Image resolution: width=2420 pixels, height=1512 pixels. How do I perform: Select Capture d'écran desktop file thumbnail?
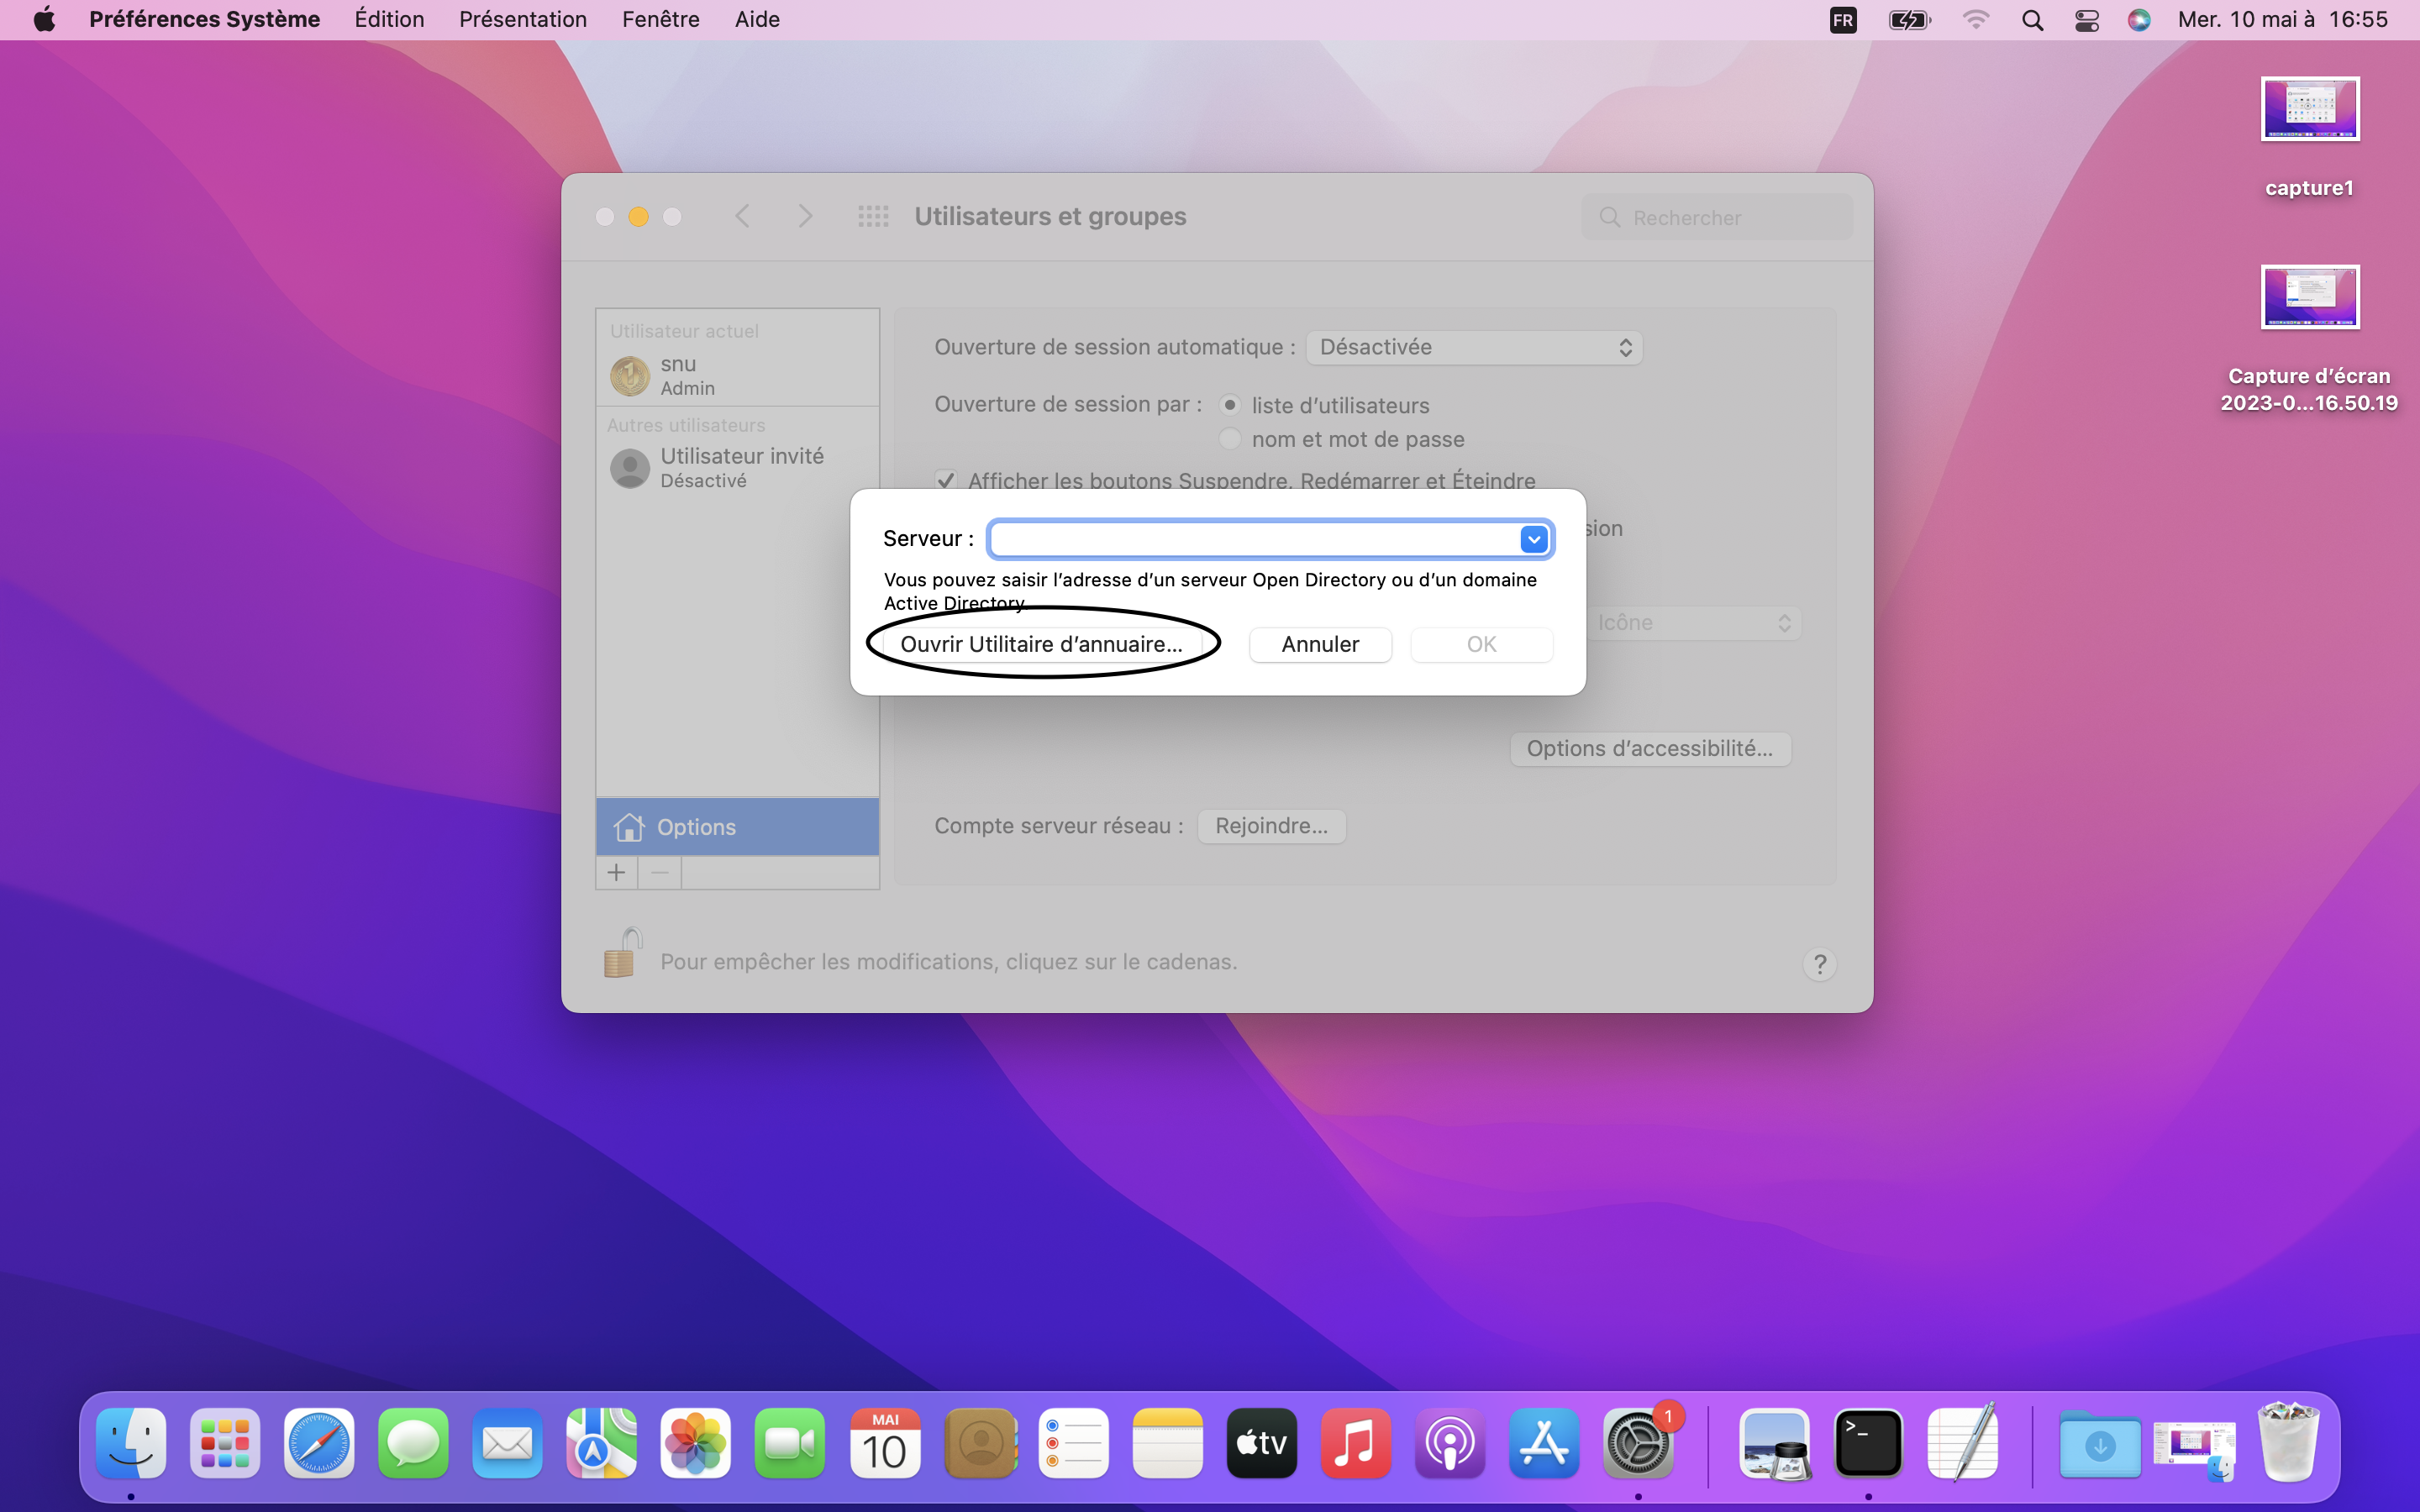tap(2310, 297)
